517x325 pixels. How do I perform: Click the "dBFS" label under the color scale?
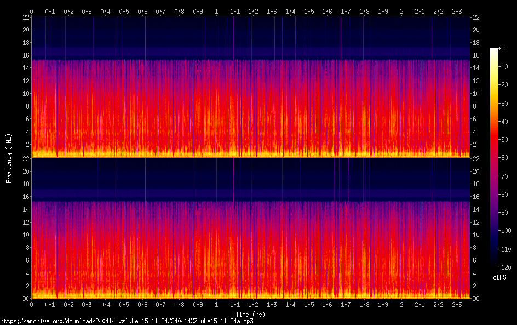[499, 277]
